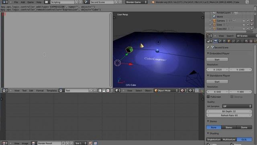The width and height of the screenshot is (257, 145).
Task: Open the All Scenes display mode dropdown
Action: click(x=246, y=36)
